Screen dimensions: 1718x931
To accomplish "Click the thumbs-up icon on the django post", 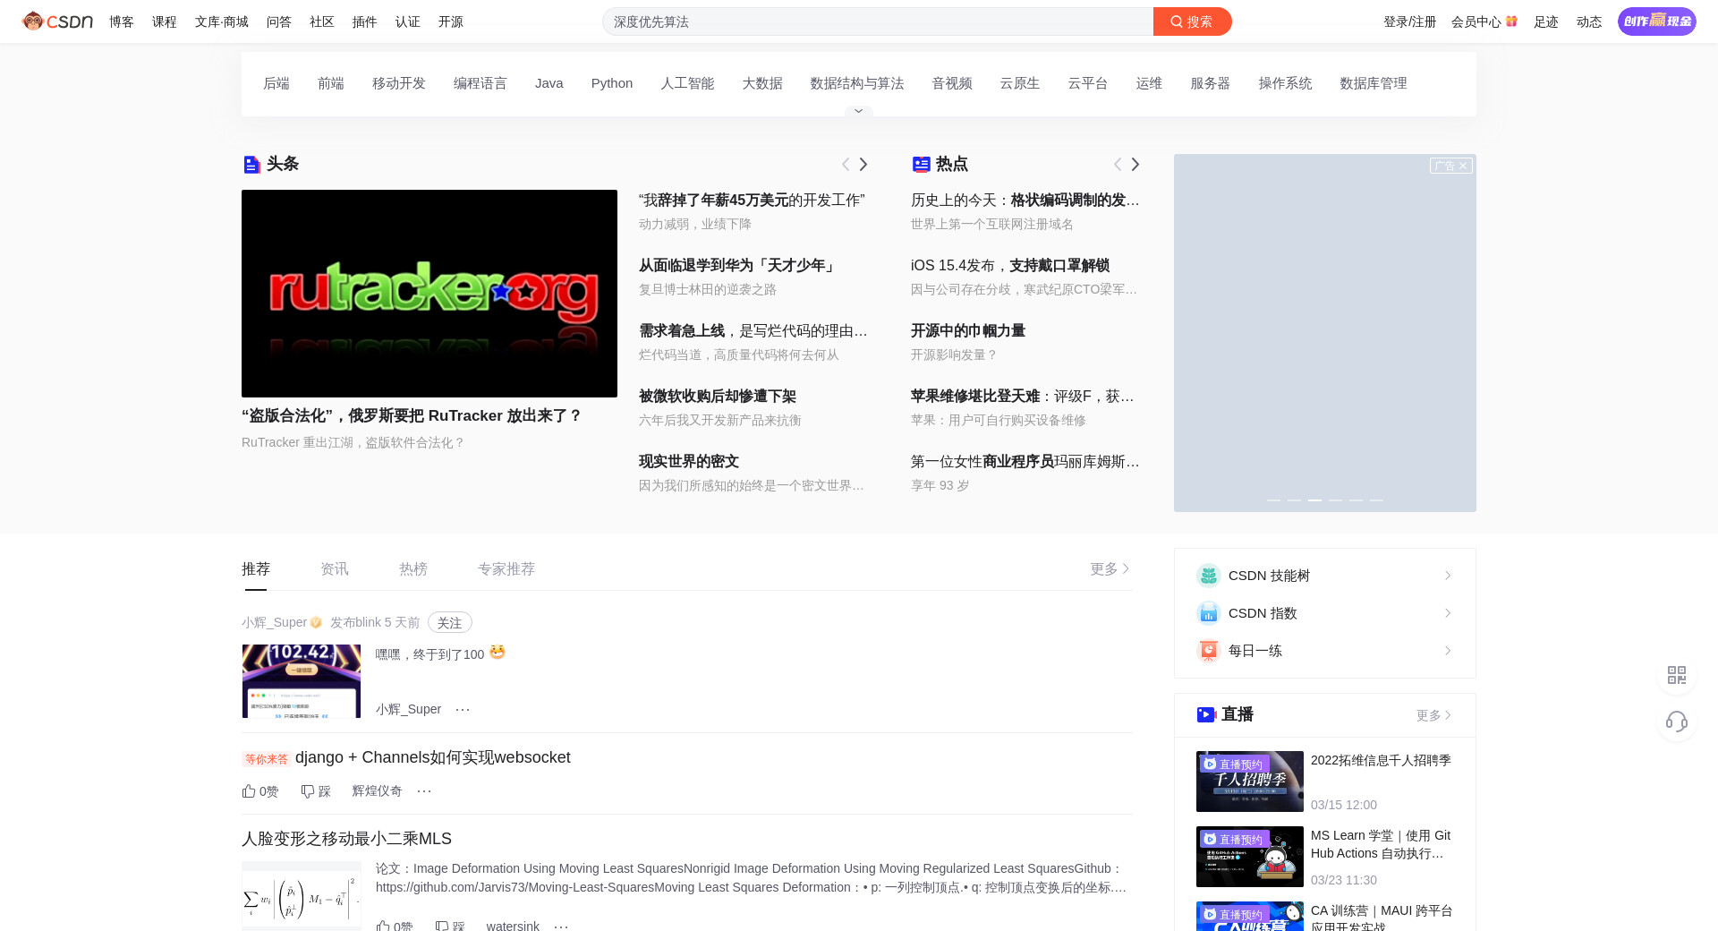I will pyautogui.click(x=250, y=791).
